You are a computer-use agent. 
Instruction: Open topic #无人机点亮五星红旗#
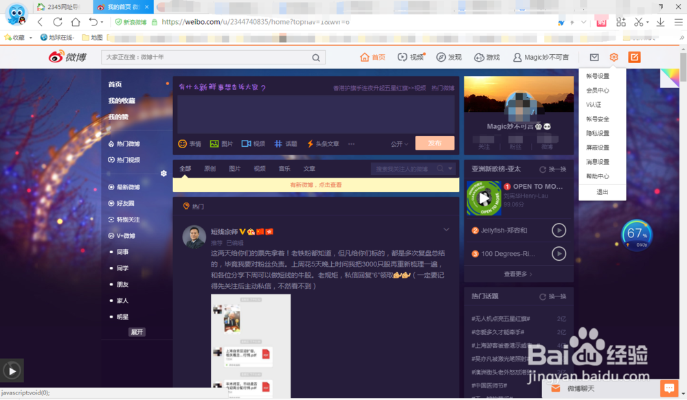[x=501, y=318]
